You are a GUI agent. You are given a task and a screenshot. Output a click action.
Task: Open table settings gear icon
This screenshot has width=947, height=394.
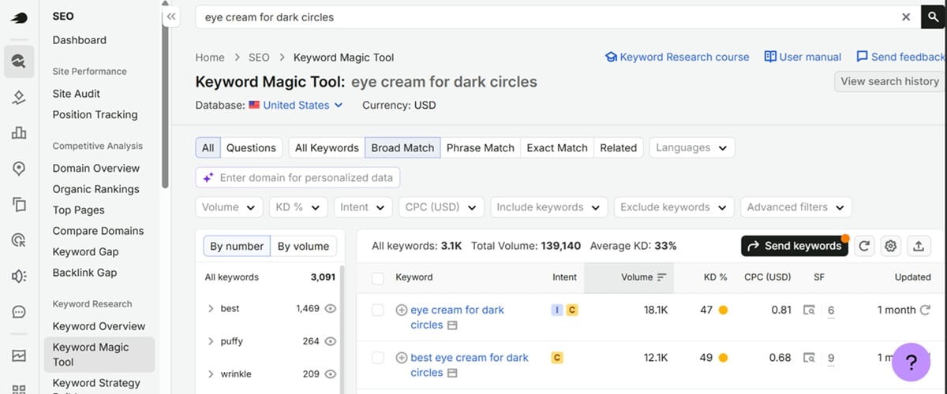point(891,246)
